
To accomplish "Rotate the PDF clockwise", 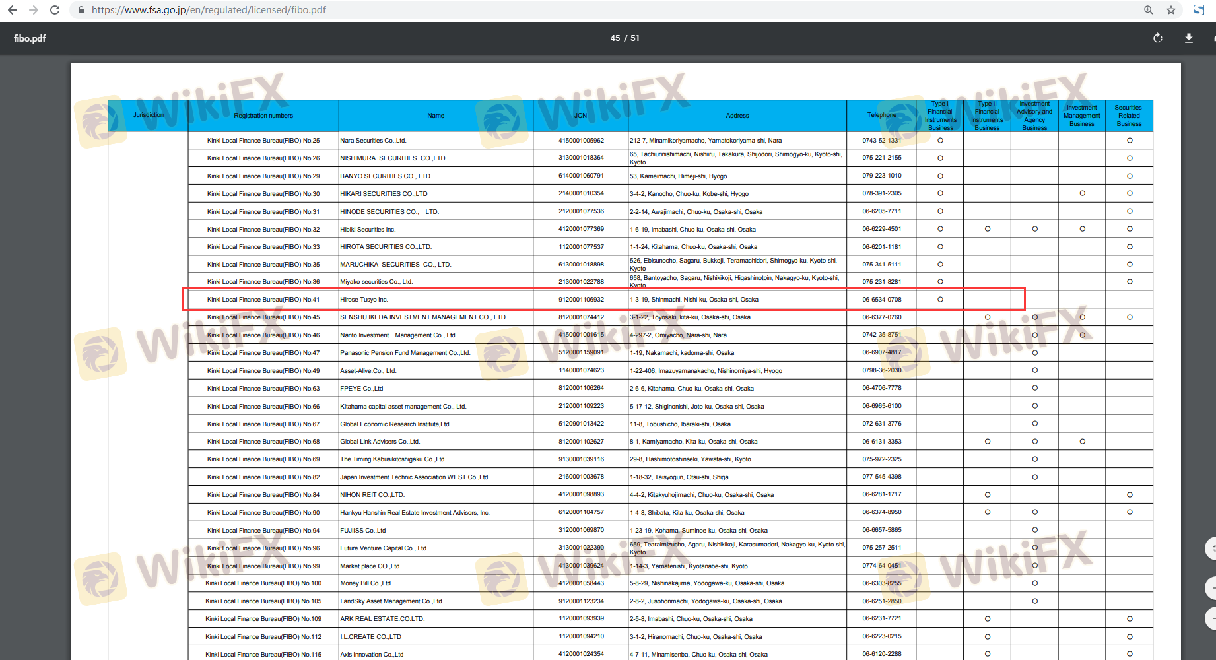I will pyautogui.click(x=1158, y=38).
